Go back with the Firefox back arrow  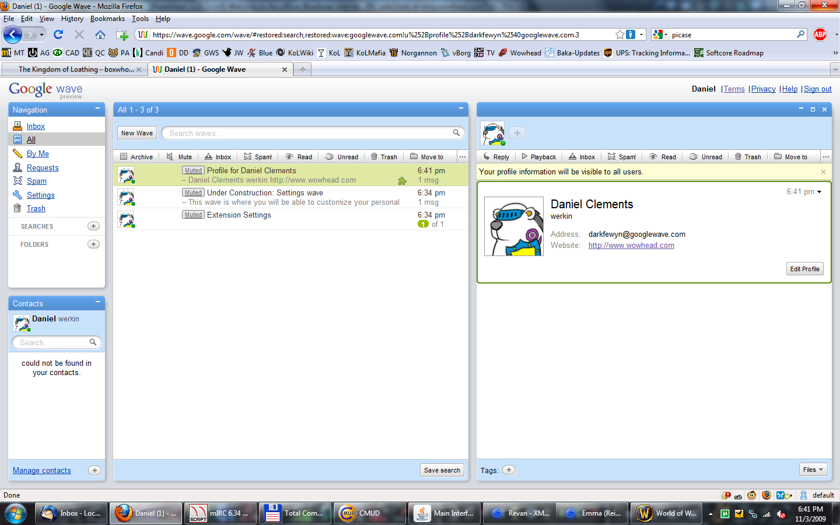[x=12, y=34]
